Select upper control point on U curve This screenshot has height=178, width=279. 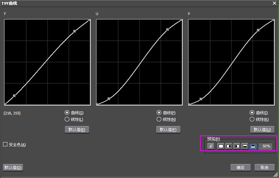167,30
